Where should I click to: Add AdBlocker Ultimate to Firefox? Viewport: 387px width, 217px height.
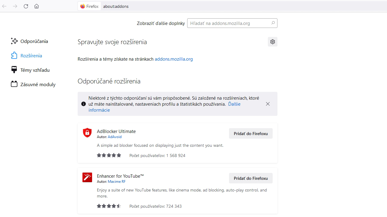pos(251,134)
